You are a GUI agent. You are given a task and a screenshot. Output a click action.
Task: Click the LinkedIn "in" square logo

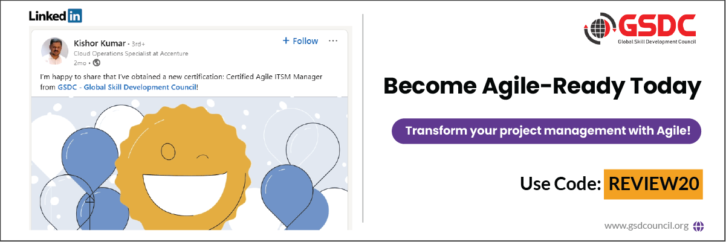[x=74, y=16]
